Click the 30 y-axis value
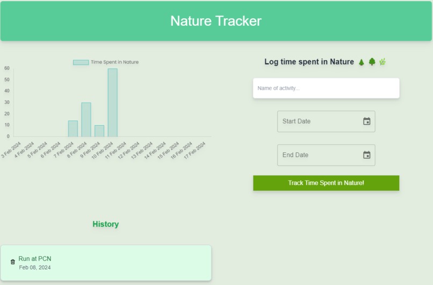Image resolution: width=433 pixels, height=285 pixels. [6, 102]
